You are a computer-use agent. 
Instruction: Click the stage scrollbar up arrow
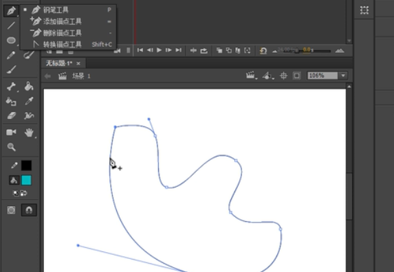[x=349, y=87]
